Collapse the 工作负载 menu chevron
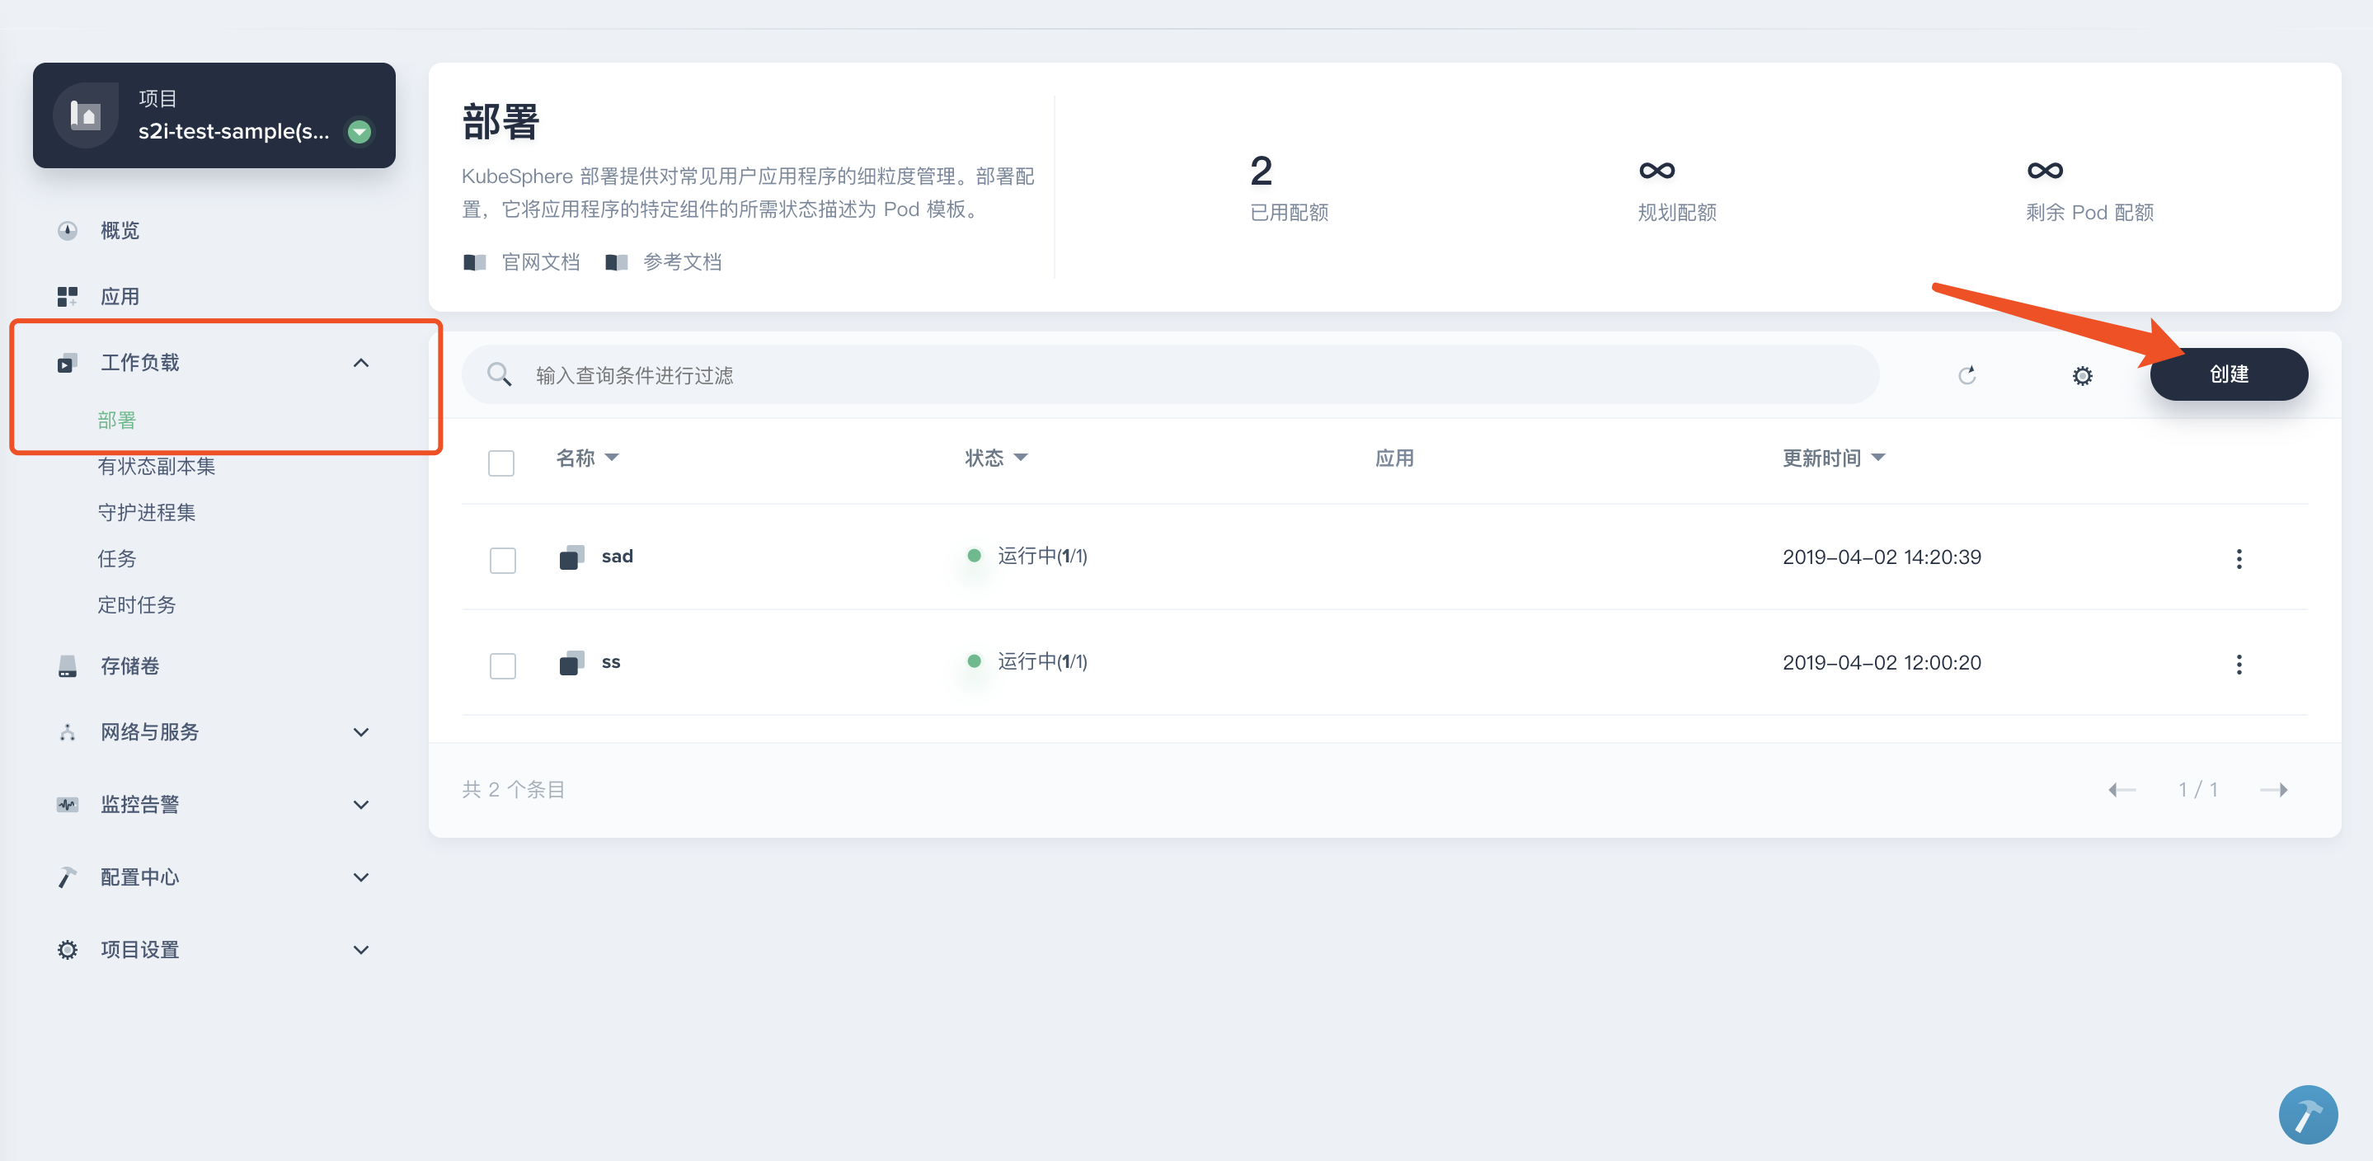The width and height of the screenshot is (2373, 1161). 361,363
